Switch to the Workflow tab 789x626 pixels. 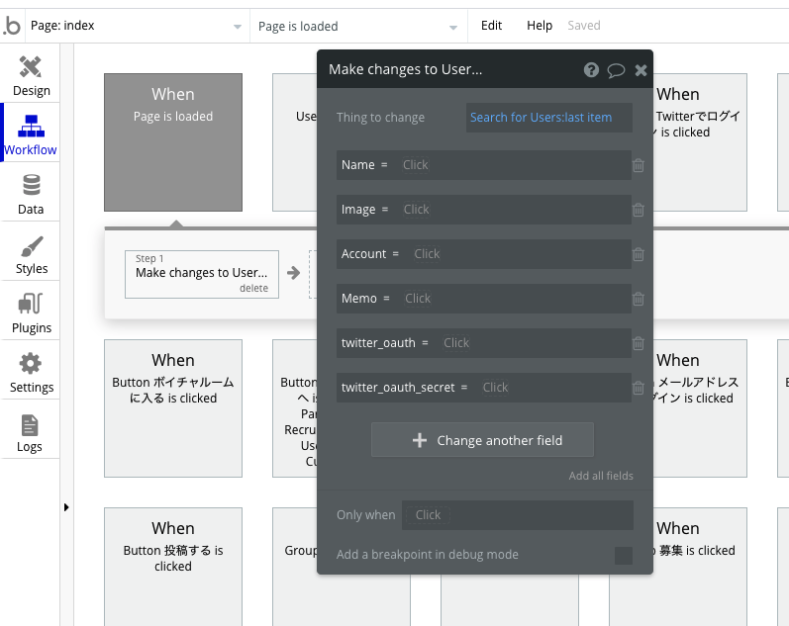[x=31, y=134]
